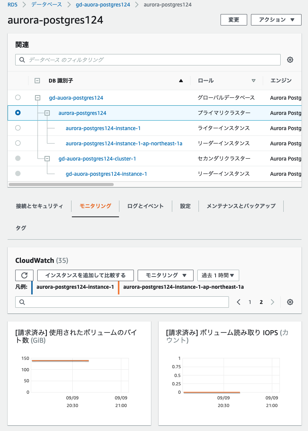Click legend label aurora-postgres124-instance-1
308x431 pixels.
point(75,287)
